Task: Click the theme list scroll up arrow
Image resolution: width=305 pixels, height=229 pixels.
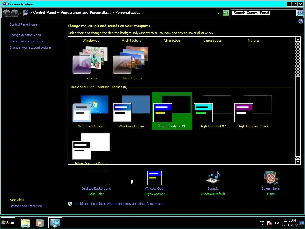Action: point(298,39)
